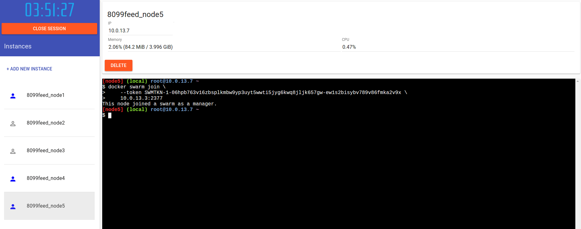581x229 pixels.
Task: Click the node3 worker person icon
Action: click(13, 151)
